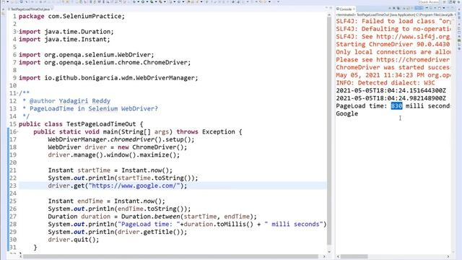Click 'SLF4J: Failed to load class' console line
Image resolution: width=462 pixels, height=260 pixels.
point(393,21)
